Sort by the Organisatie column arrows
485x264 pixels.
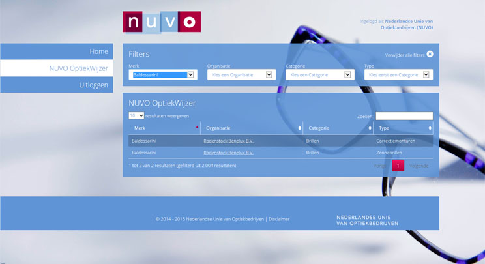[300, 128]
